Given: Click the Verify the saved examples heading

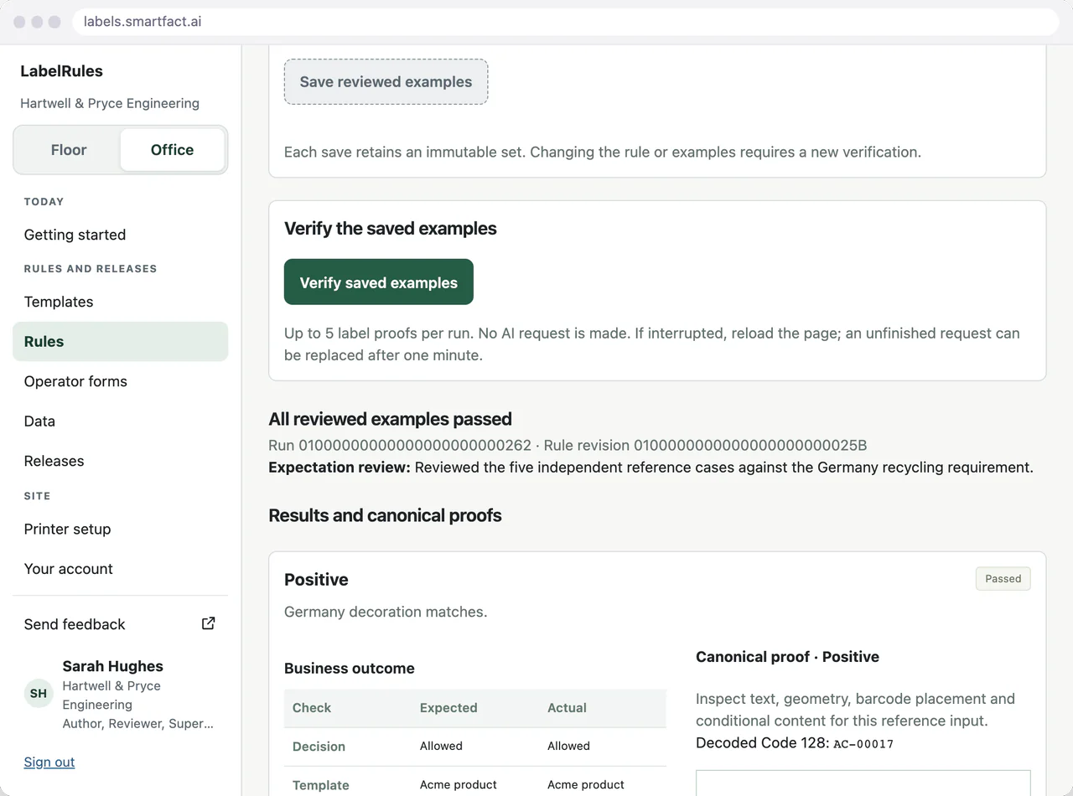Looking at the screenshot, I should pos(391,229).
